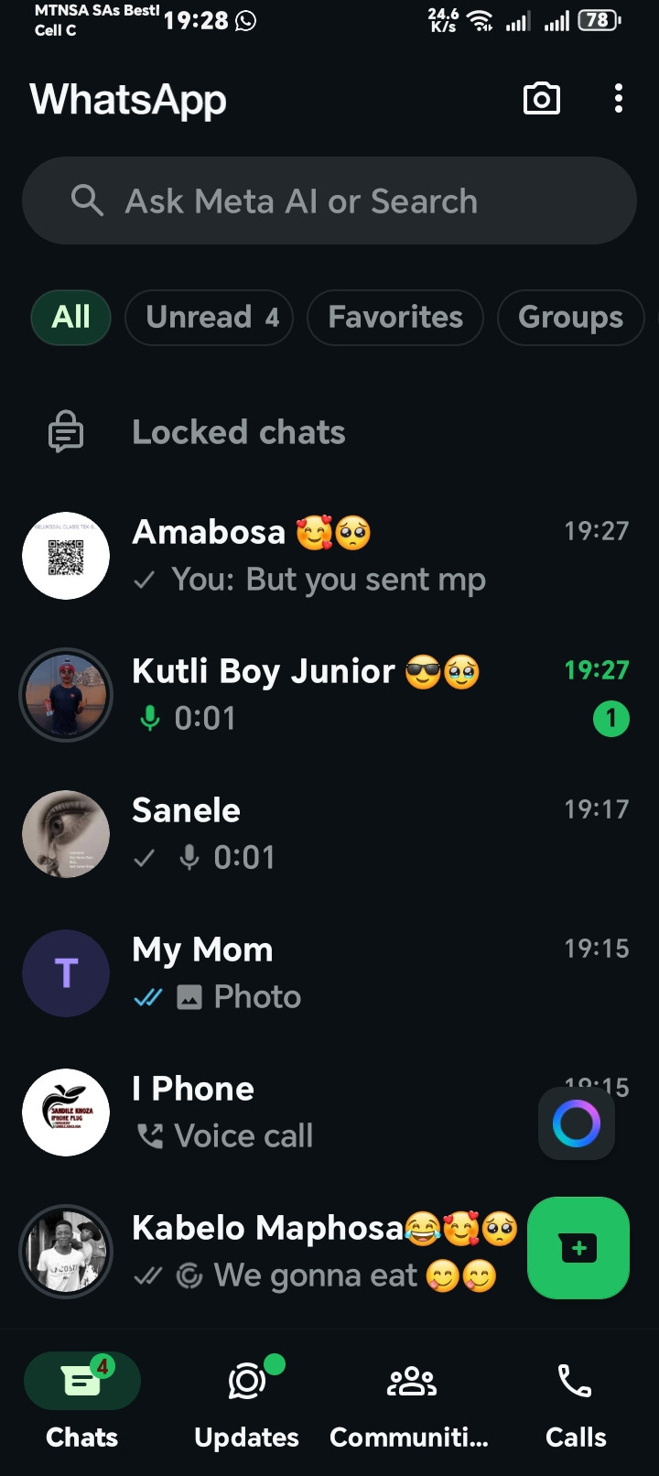Select the All chats filter
This screenshot has width=659, height=1476.
click(x=70, y=317)
